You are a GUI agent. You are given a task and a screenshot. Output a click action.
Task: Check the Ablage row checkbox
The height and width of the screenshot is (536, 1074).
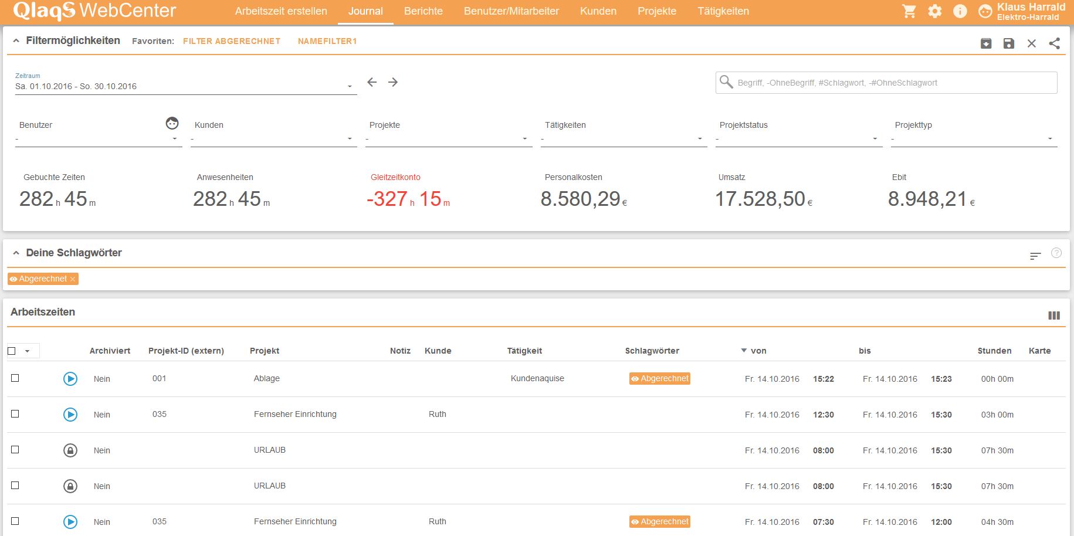[15, 378]
